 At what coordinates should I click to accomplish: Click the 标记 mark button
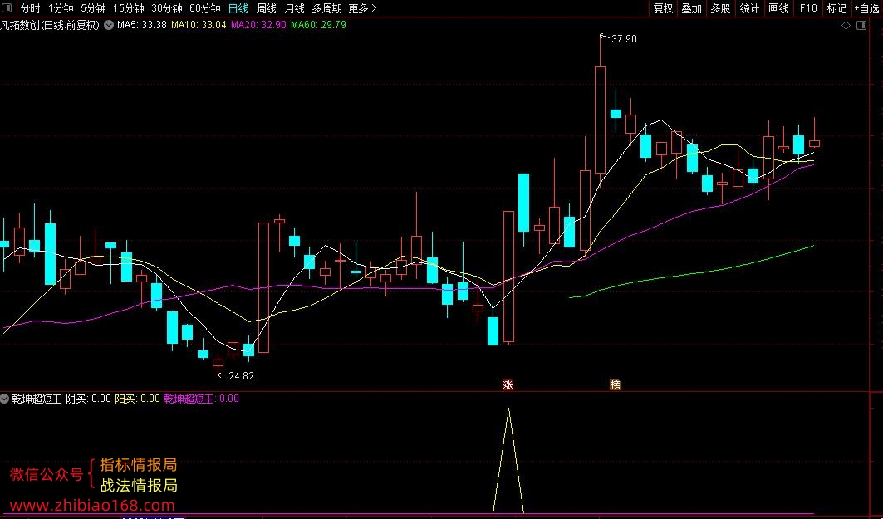836,8
